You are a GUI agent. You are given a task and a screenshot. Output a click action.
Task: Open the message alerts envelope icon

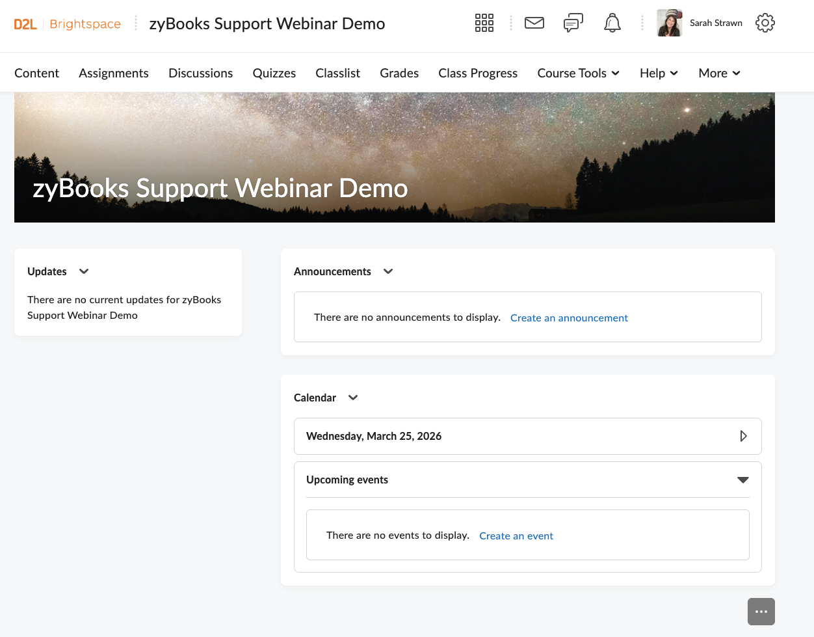[534, 23]
